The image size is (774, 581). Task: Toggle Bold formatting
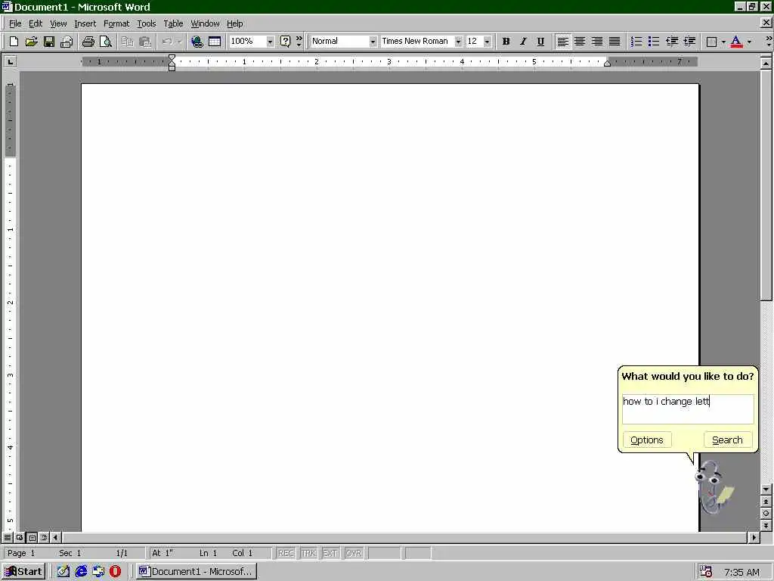(506, 42)
